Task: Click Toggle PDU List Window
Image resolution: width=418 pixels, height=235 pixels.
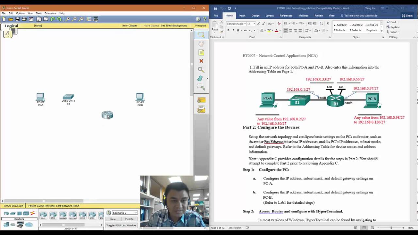Action: click(x=121, y=226)
